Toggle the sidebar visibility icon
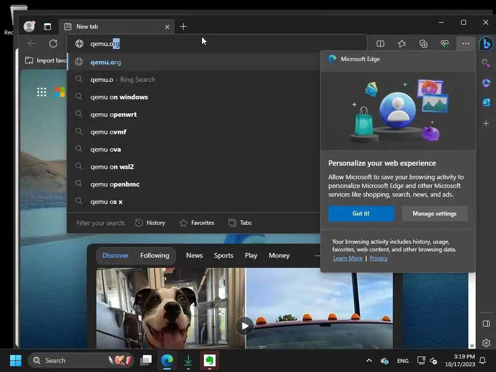496x372 pixels. point(486,323)
